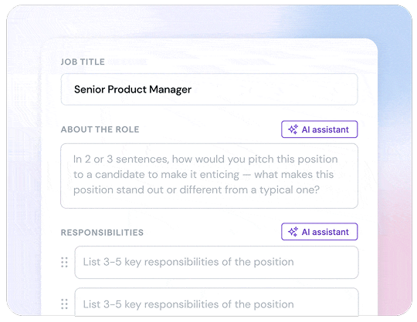
Task: Select the second responsibility drag handle dots
Action: pos(64,304)
